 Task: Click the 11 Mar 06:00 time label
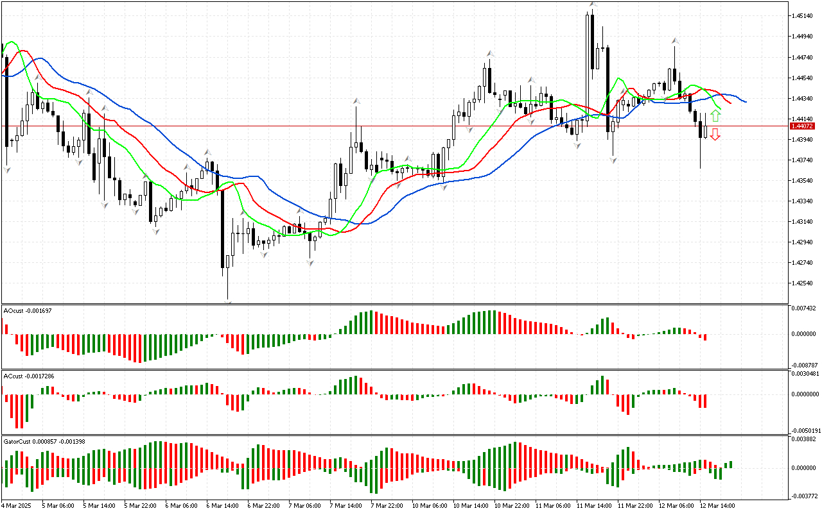pyautogui.click(x=553, y=505)
